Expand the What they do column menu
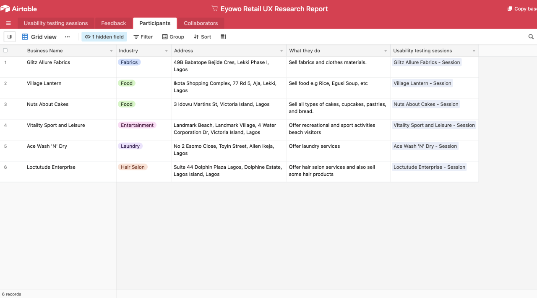The height and width of the screenshot is (298, 537). [385, 51]
